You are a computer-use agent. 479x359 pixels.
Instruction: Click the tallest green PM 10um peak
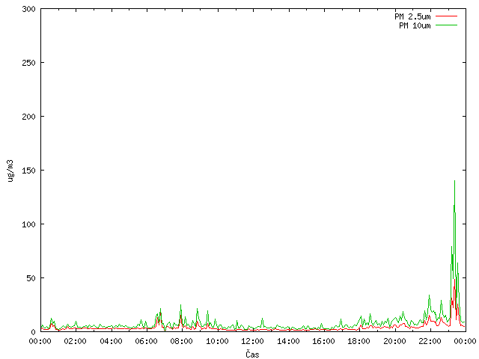pos(454,181)
